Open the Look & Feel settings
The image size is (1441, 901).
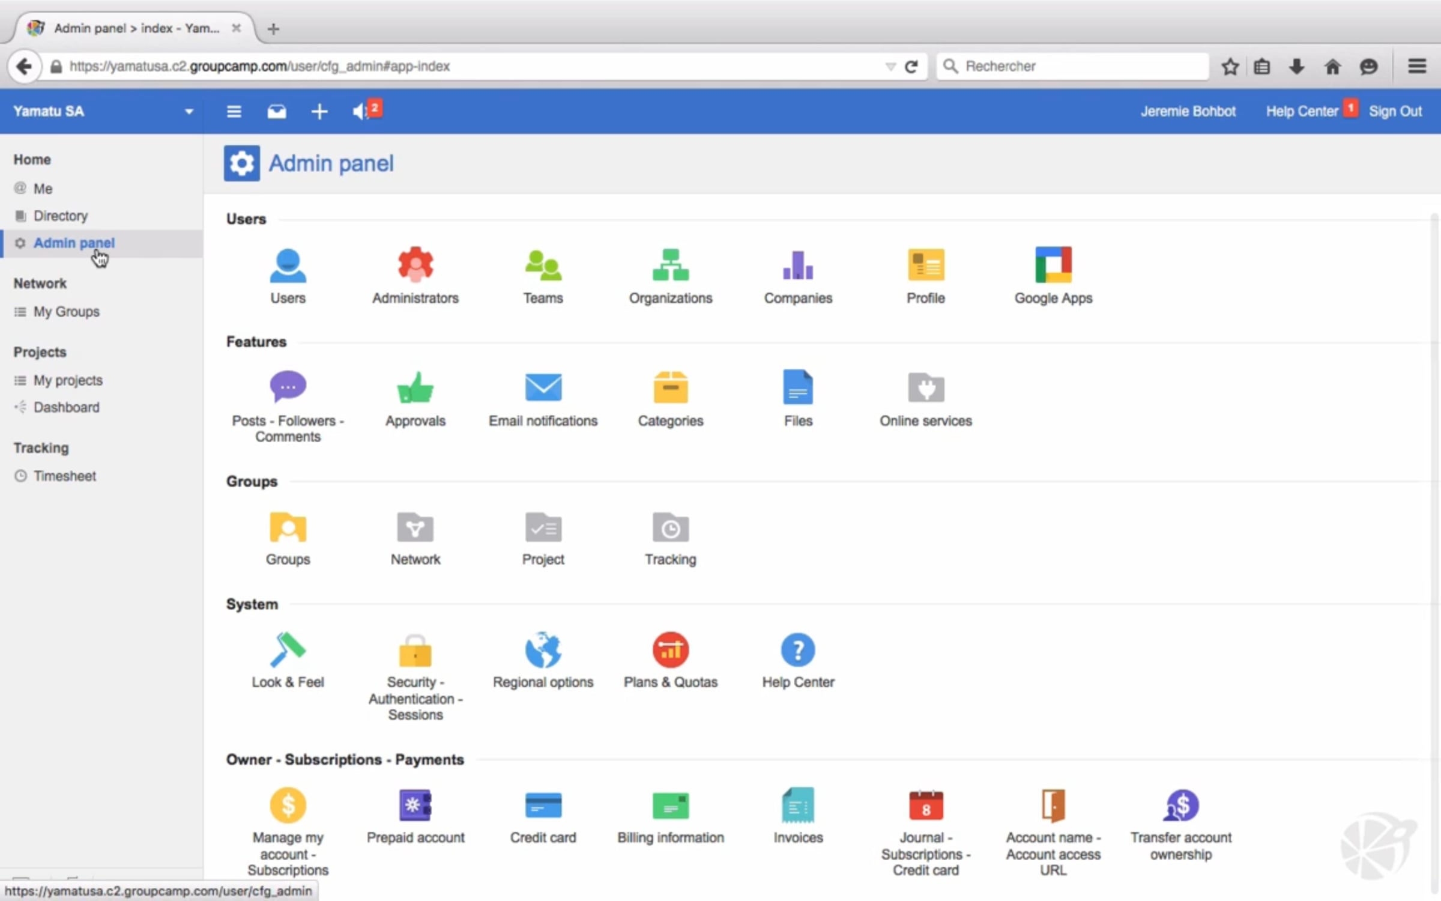[x=288, y=650]
